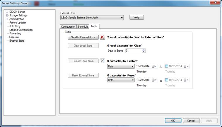Open calendar picker for Restore start date
Viewport: 222px width, 127px height.
pos(154,66)
